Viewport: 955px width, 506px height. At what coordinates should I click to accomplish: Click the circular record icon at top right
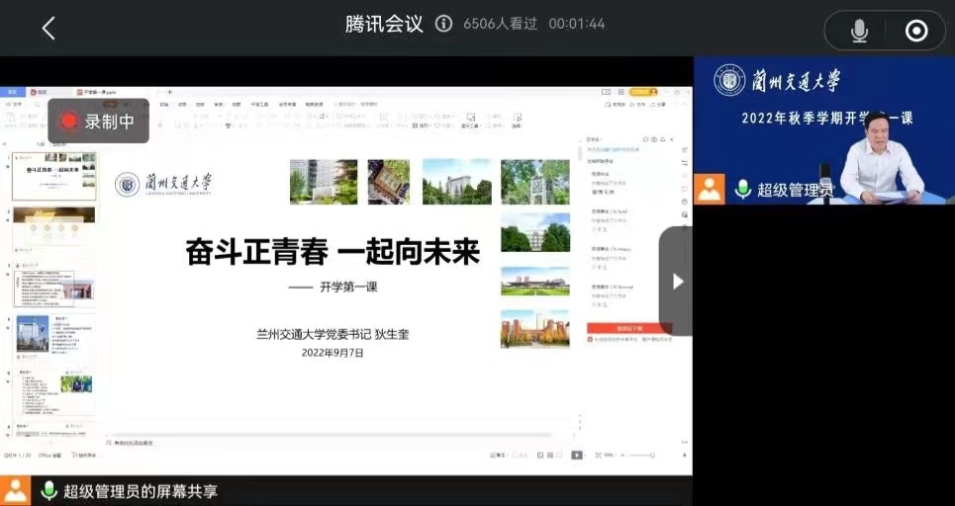coord(916,32)
